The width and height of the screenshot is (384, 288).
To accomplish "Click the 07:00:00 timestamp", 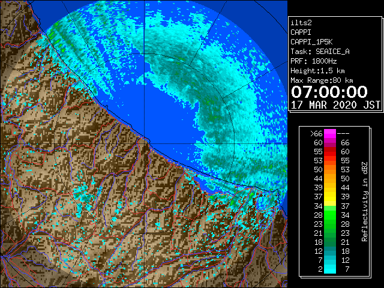I will pyautogui.click(x=329, y=92).
